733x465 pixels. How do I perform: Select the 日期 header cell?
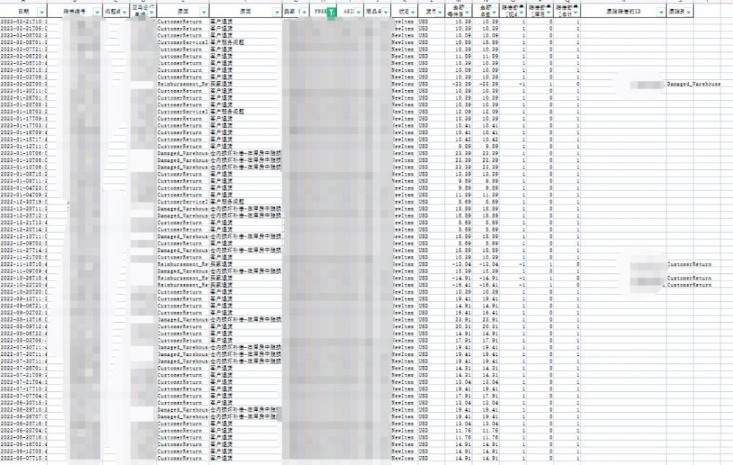tap(21, 12)
